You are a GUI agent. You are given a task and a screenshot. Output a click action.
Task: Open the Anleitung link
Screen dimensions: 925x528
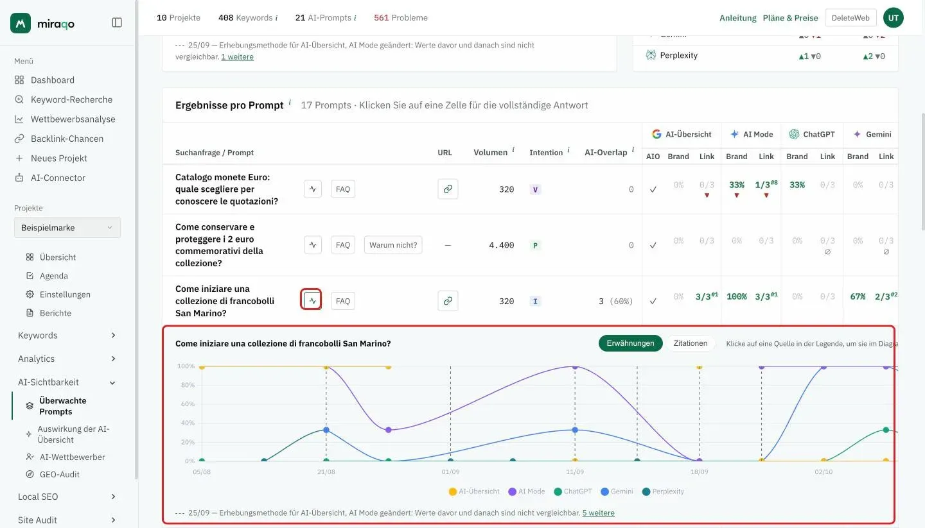[x=738, y=18]
